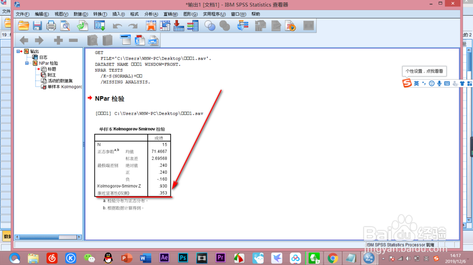
Task: Click the Sogou input S logo
Action: click(x=407, y=83)
